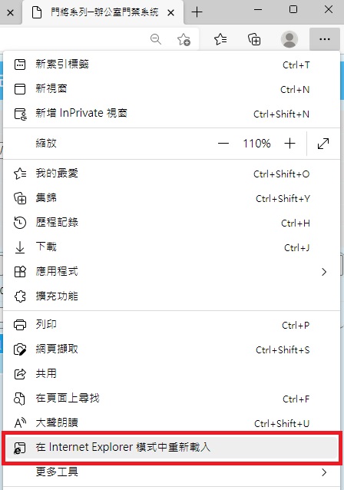This screenshot has height=490, width=344.
Task: Decrease zoom with the minus button
Action: 223,144
